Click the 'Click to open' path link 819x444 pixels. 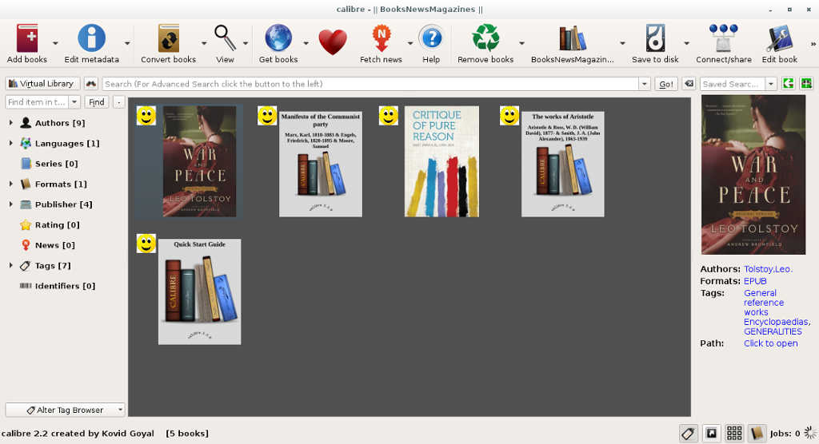(770, 343)
